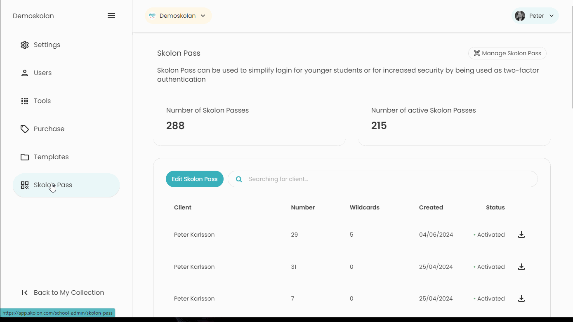The height and width of the screenshot is (322, 573).
Task: Click Peter Karlsson in row numbered 29
Action: click(194, 235)
